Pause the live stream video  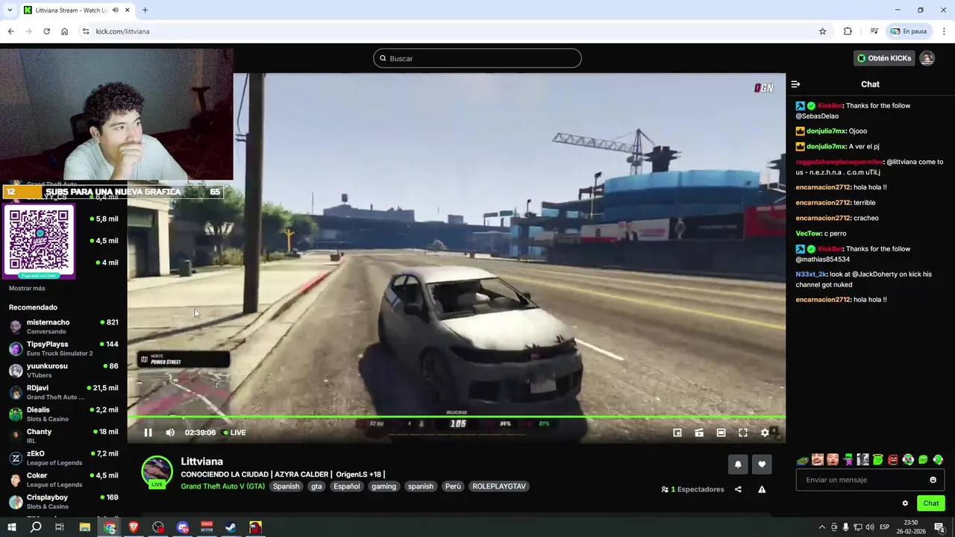(x=148, y=433)
